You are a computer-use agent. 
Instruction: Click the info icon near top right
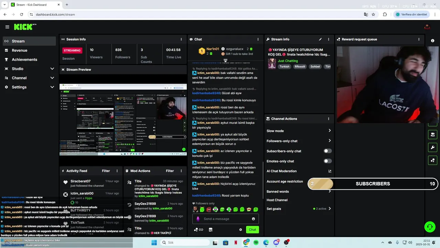click(432, 41)
